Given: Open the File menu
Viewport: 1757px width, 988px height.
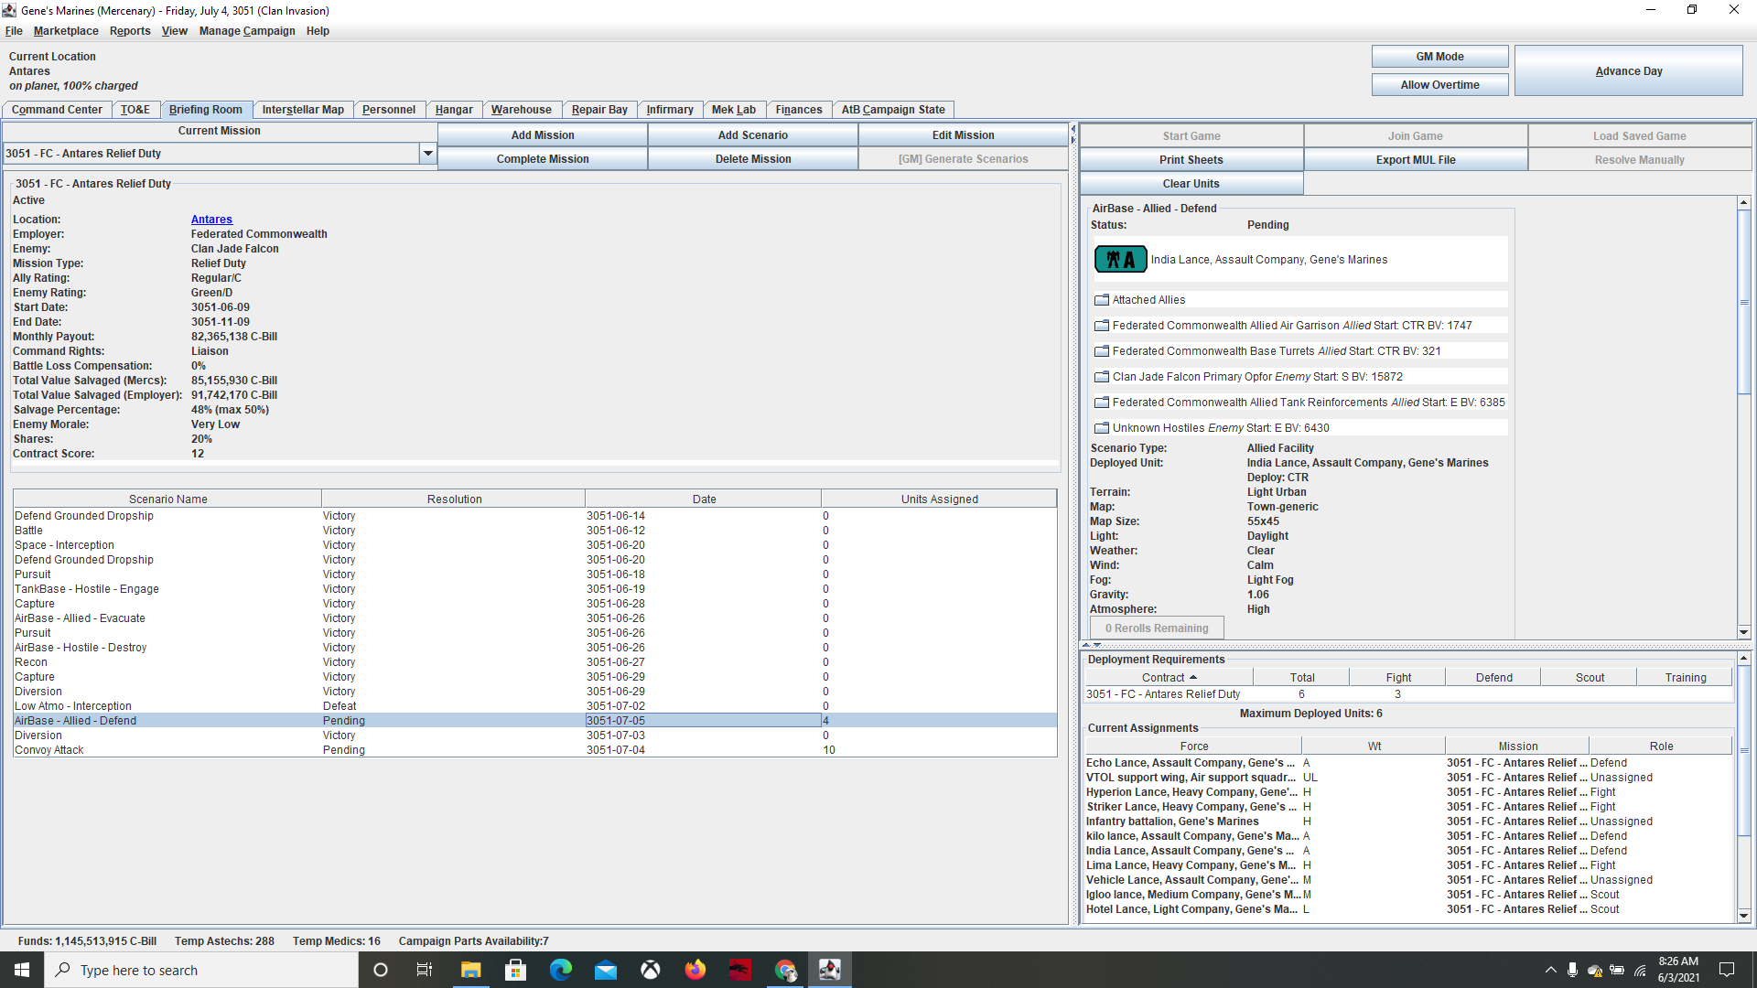Looking at the screenshot, I should pyautogui.click(x=14, y=31).
